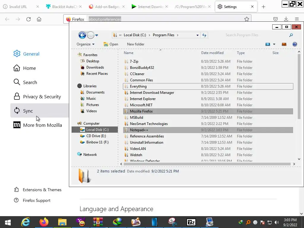Launch Internet Explorer from taskbar

(26, 222)
